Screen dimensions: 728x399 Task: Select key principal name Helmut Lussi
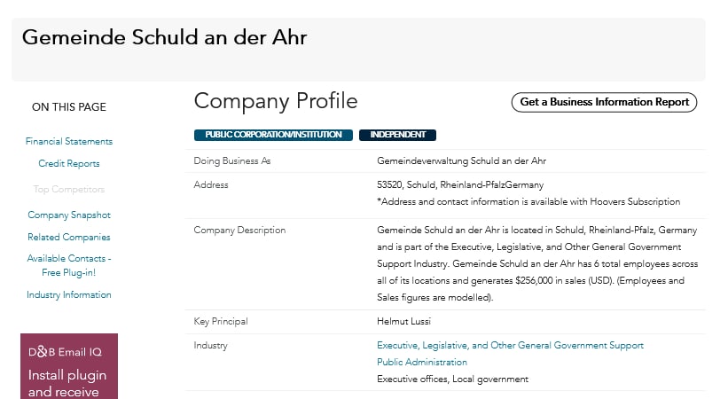pos(404,322)
